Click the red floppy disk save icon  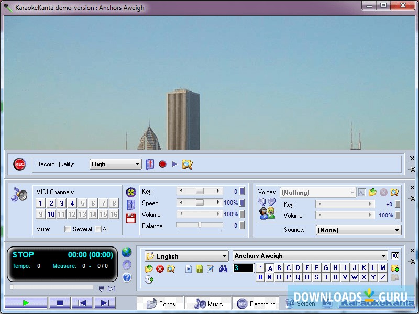click(131, 218)
